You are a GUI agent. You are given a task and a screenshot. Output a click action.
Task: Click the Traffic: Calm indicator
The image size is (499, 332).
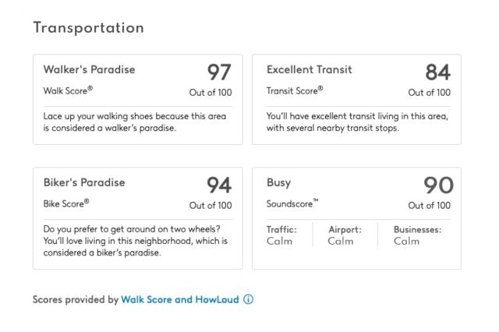pos(281,235)
